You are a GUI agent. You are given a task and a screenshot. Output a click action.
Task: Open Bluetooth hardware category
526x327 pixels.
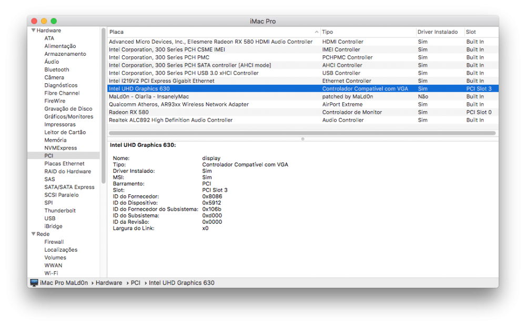click(57, 70)
